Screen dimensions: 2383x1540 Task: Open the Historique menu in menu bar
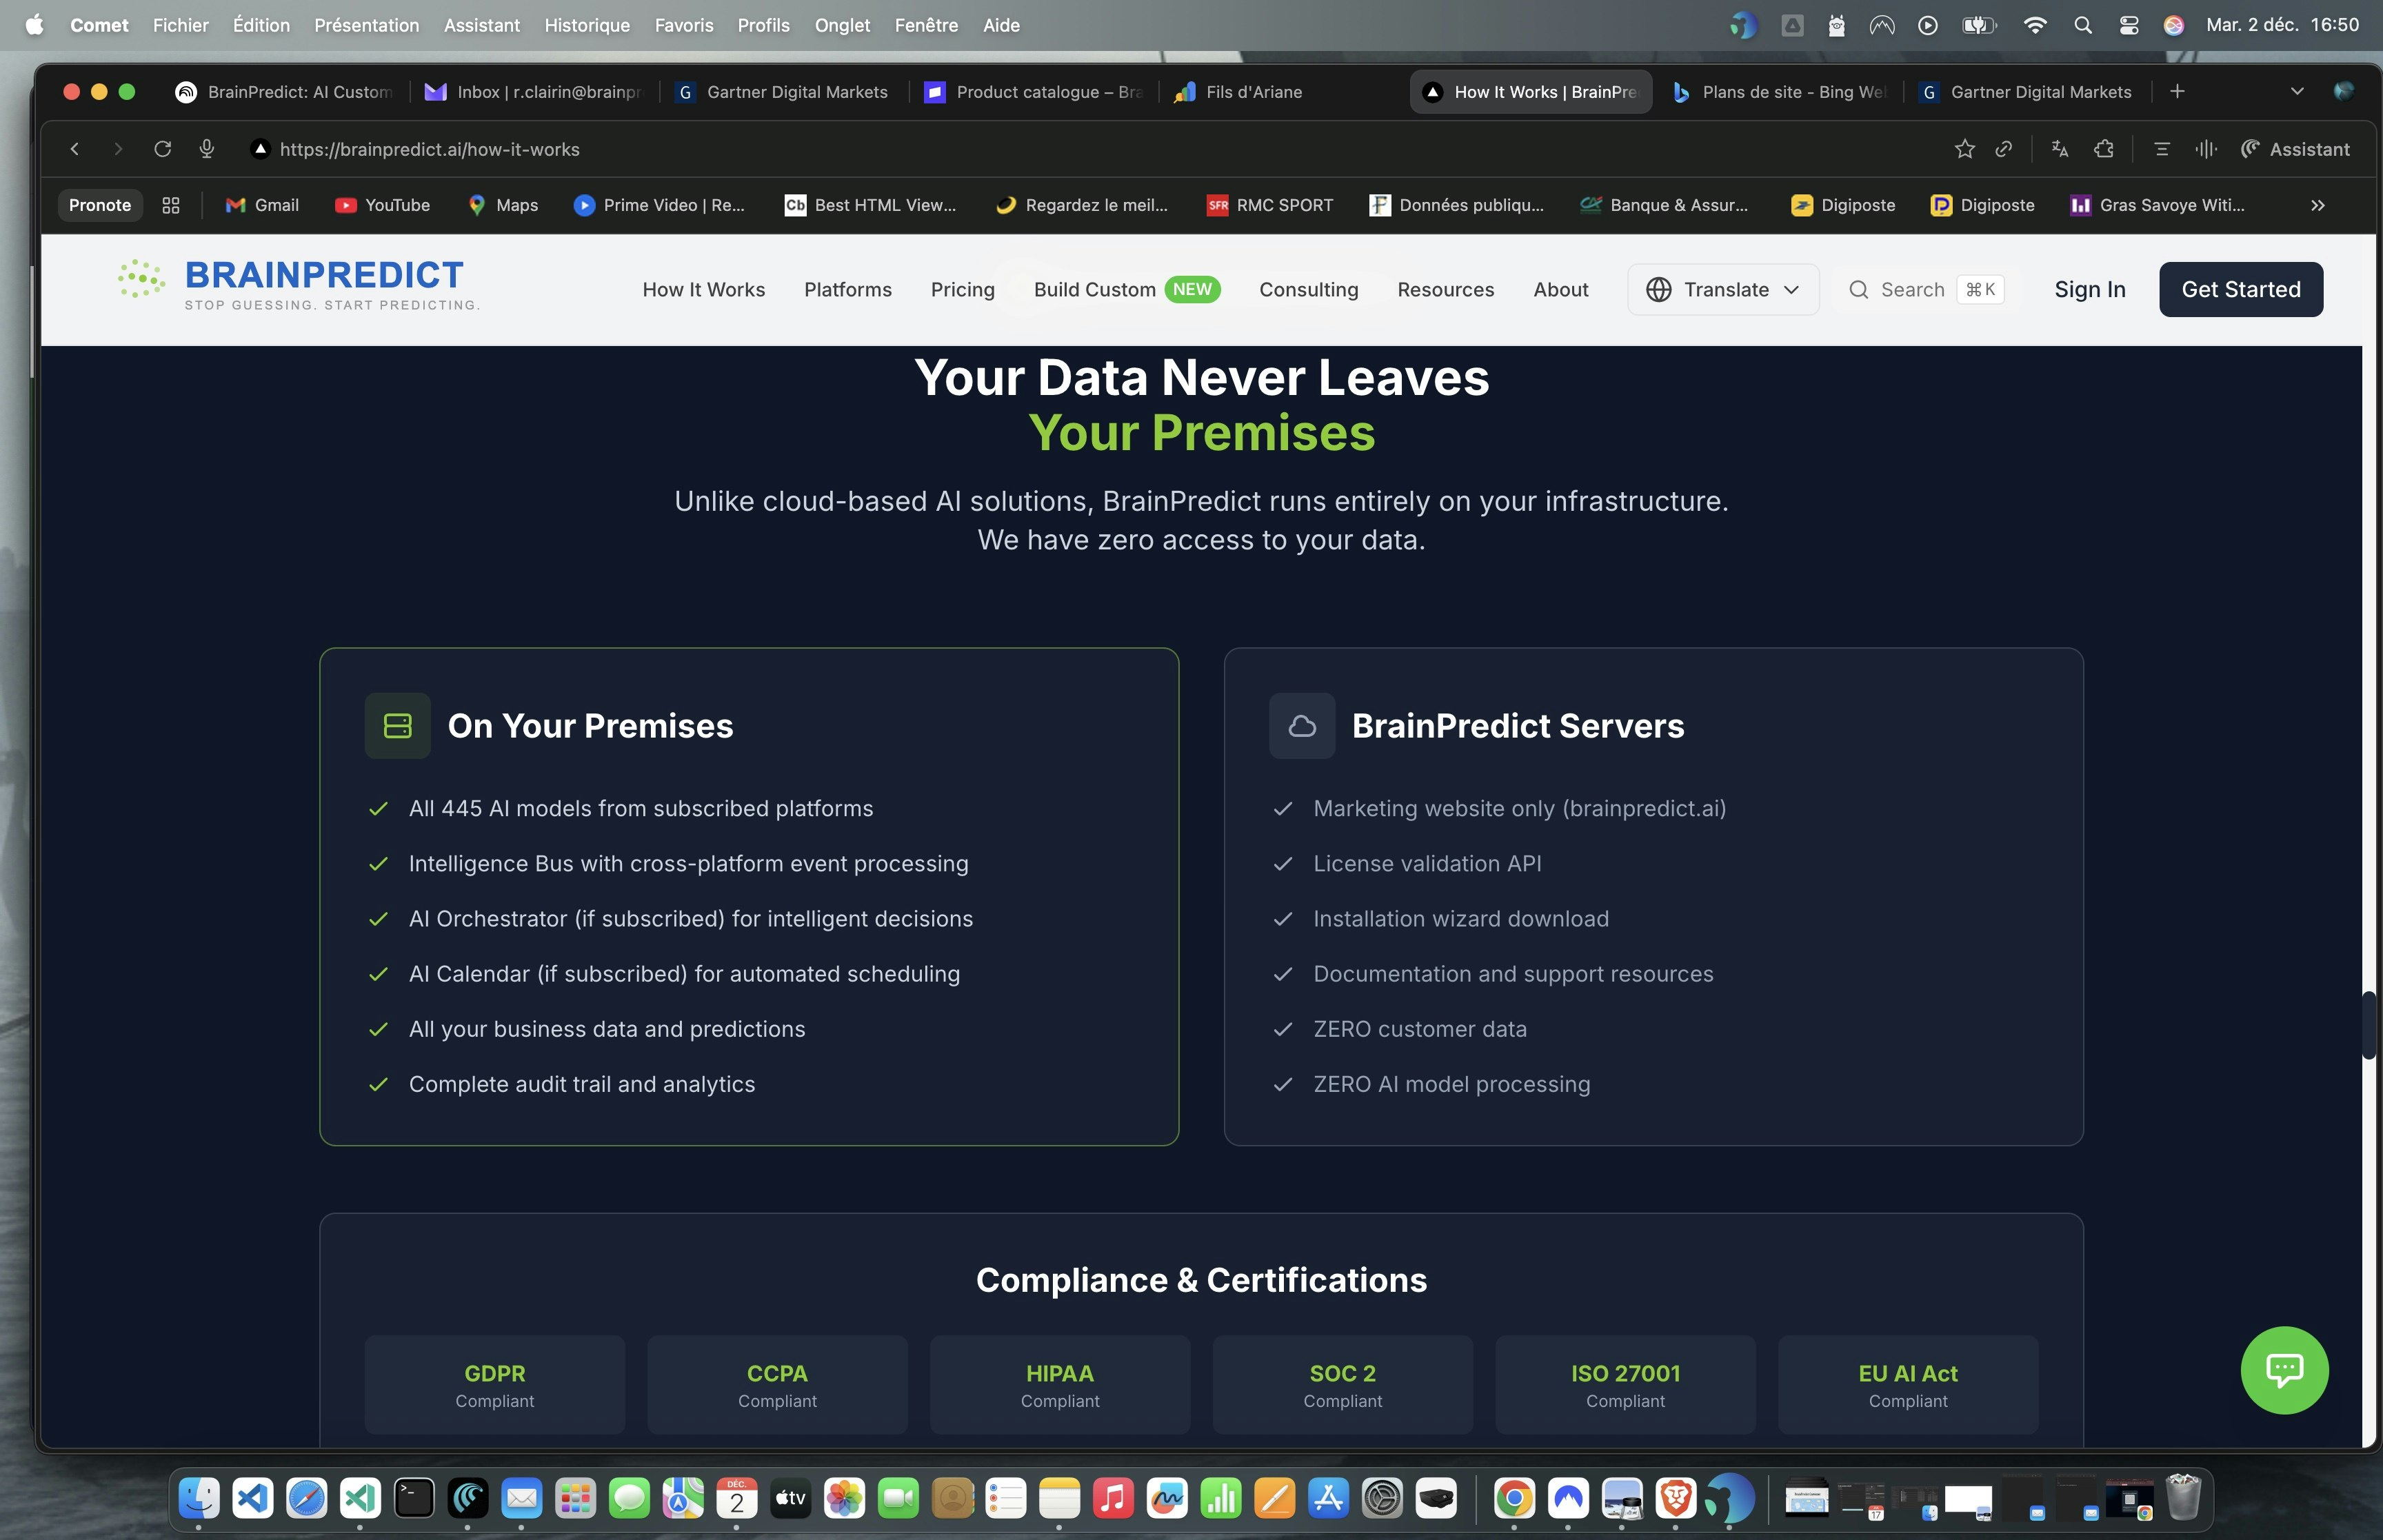[x=587, y=25]
